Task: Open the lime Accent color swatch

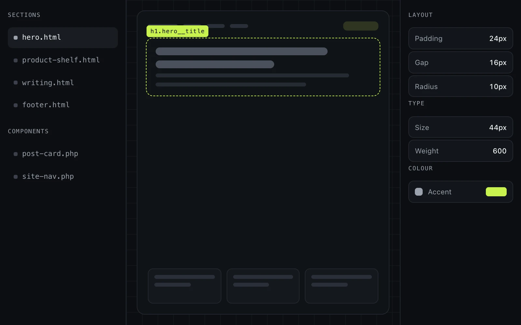Action: pyautogui.click(x=496, y=192)
